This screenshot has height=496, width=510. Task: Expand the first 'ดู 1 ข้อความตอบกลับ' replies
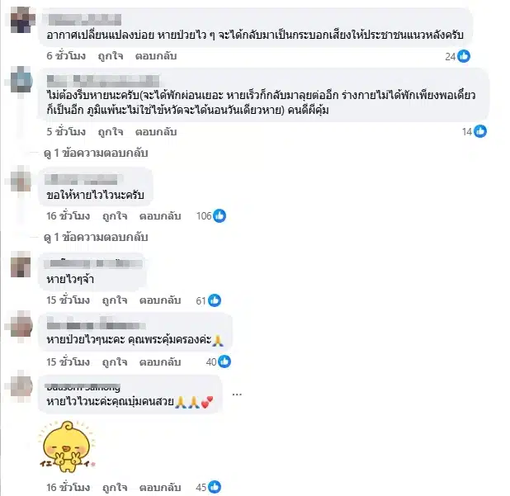[96, 153]
